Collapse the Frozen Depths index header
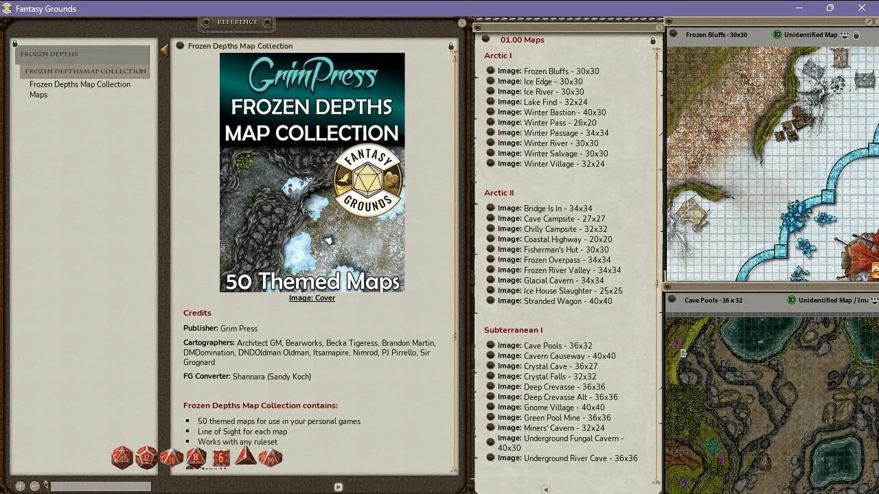879x494 pixels. (x=82, y=54)
